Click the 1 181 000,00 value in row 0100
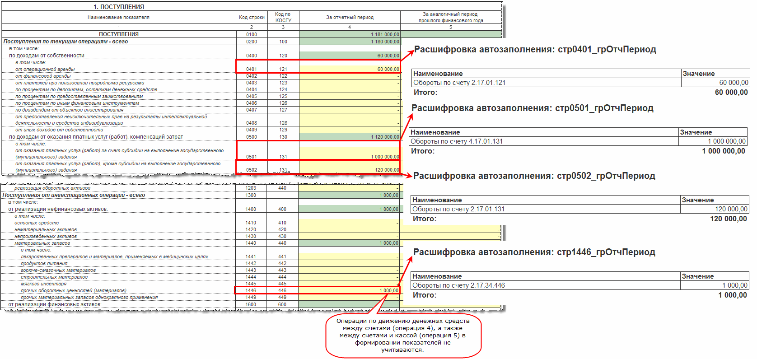757x359 pixels. [385, 34]
